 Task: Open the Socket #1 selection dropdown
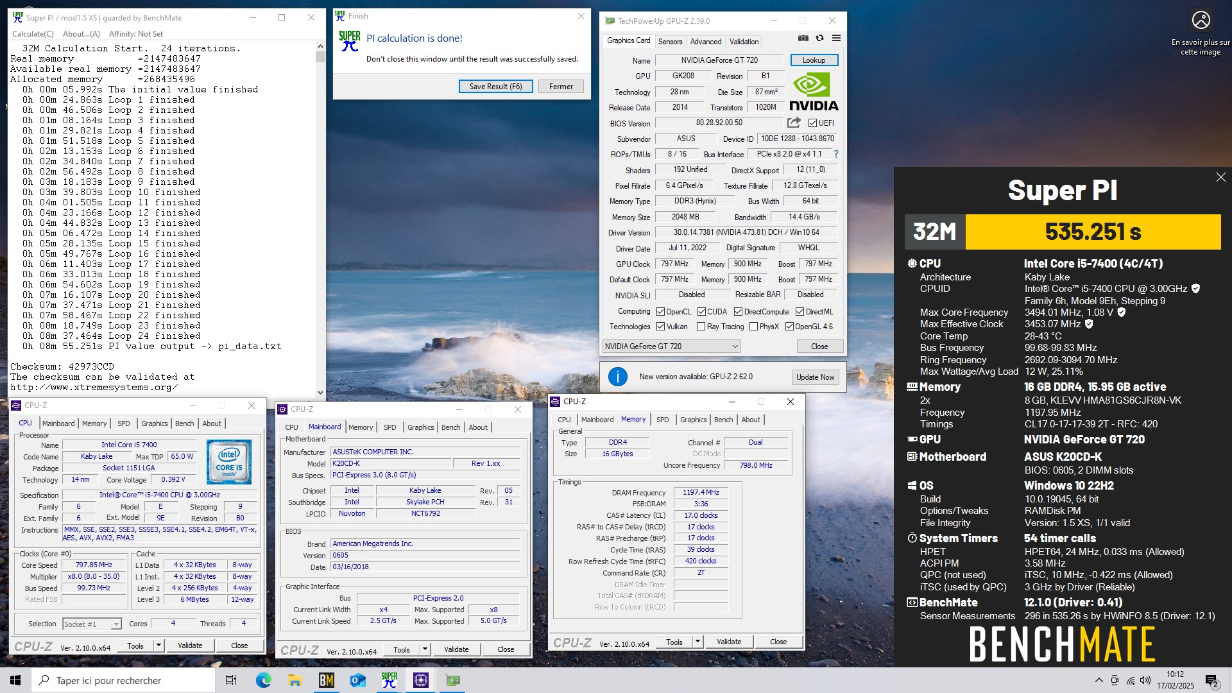coord(92,624)
